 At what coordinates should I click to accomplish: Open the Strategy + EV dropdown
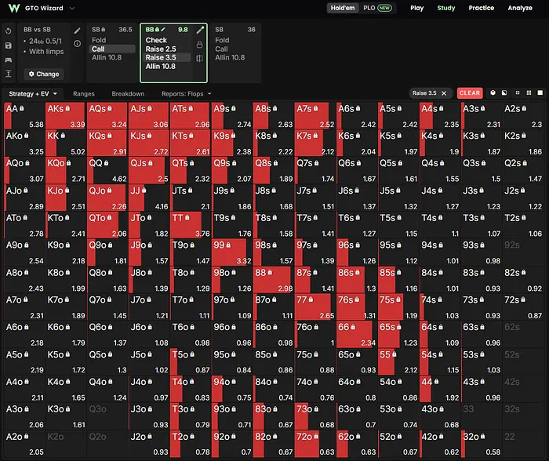click(33, 94)
